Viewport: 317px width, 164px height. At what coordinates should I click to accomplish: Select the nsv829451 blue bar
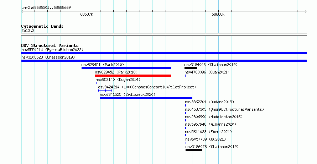click(126, 68)
